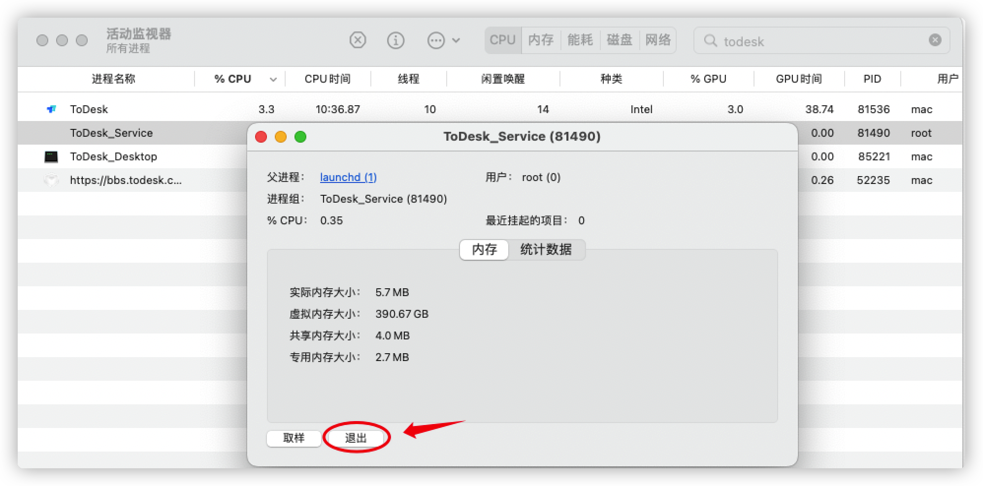Select the 磁盘 tab
Screen dimensions: 983x486
pyautogui.click(x=619, y=40)
